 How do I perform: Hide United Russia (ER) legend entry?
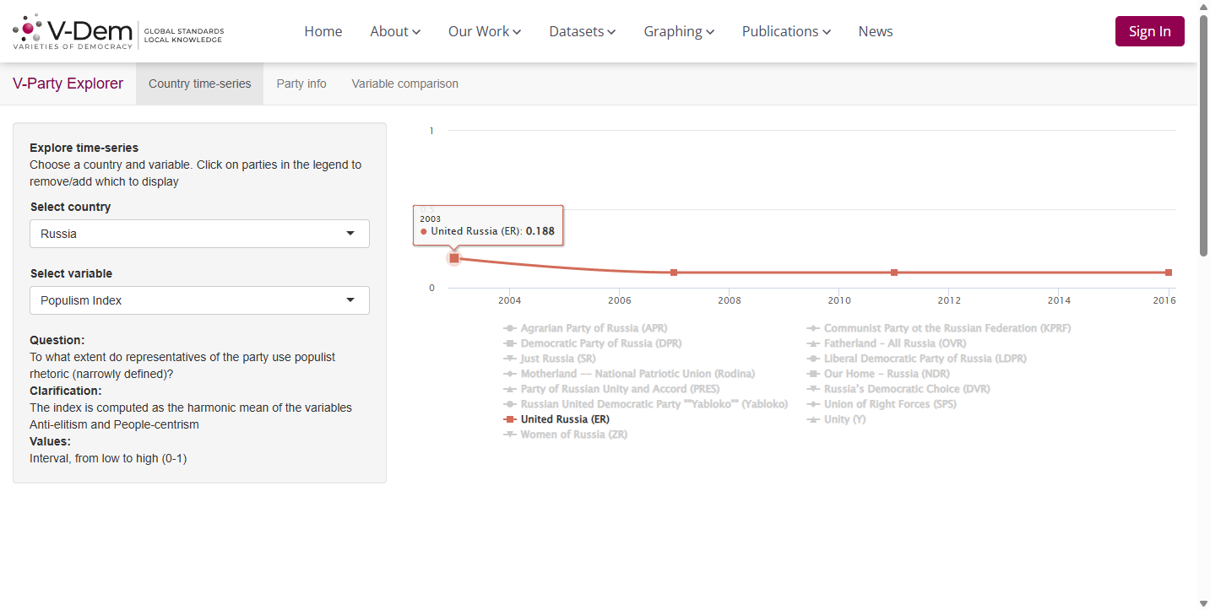click(x=556, y=419)
